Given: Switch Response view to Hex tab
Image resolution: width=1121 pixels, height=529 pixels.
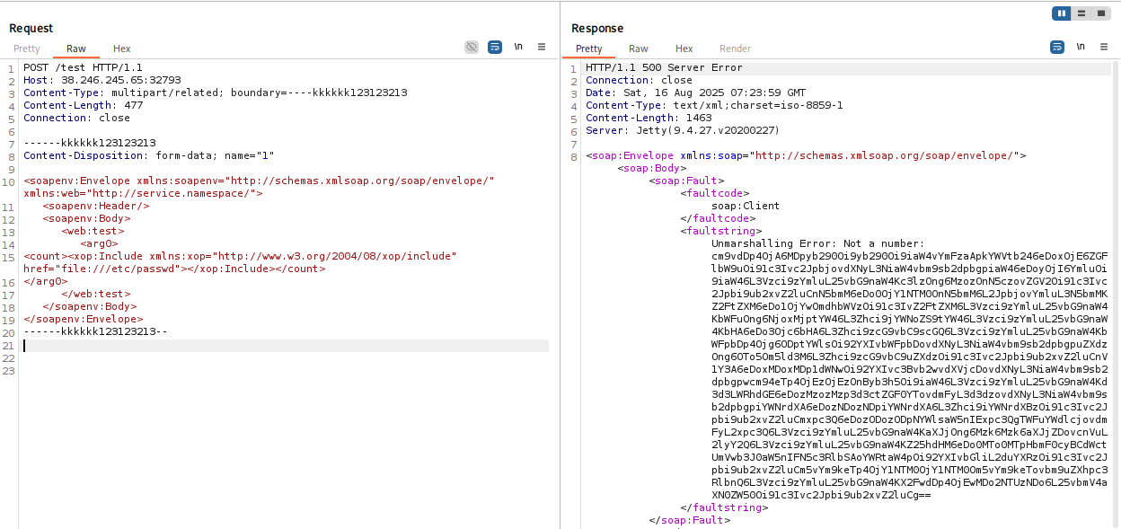Looking at the screenshot, I should [x=684, y=48].
